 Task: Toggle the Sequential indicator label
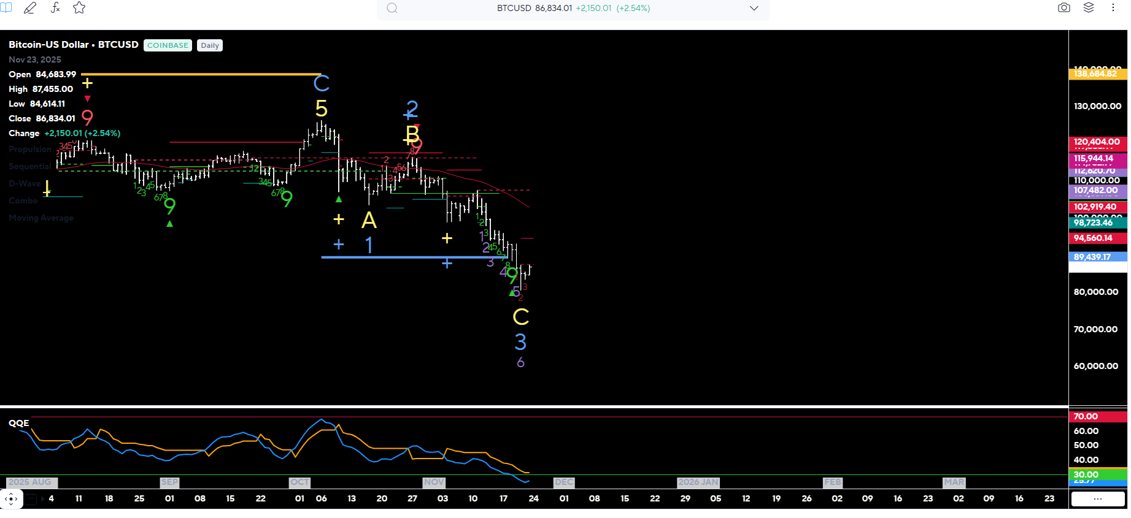(x=30, y=167)
